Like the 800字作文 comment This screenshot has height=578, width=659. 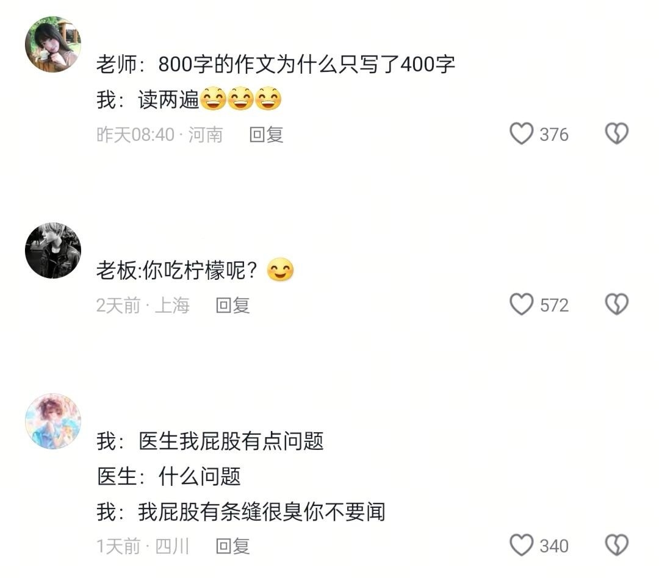521,134
